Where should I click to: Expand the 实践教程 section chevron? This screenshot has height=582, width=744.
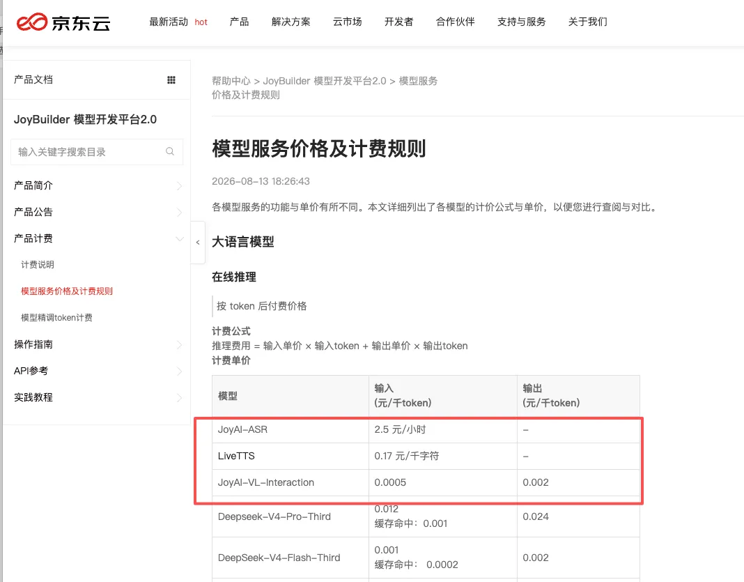click(x=179, y=398)
